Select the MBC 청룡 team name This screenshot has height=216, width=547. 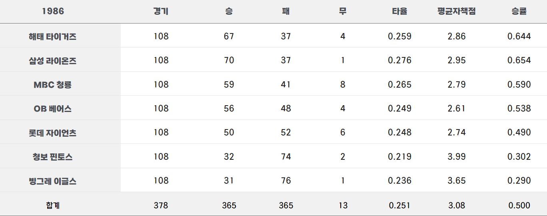[53, 84]
